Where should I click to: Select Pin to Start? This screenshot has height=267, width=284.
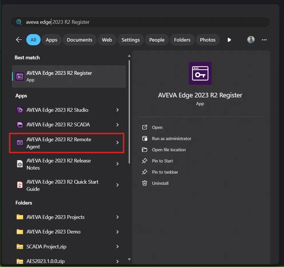[162, 161]
